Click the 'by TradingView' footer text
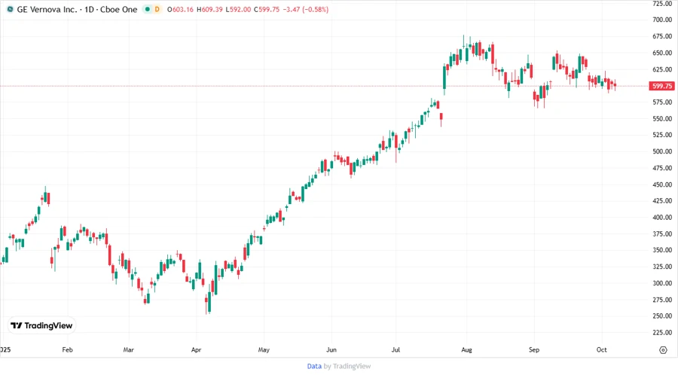This screenshot has width=678, height=375. 347,366
